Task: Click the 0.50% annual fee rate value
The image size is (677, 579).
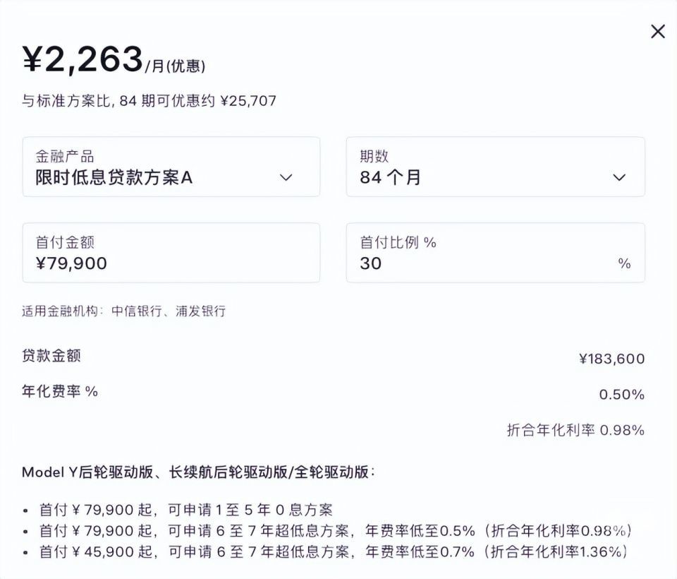Action: [621, 395]
